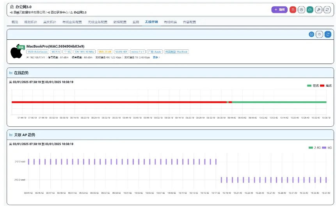Click the 5G band tag

pos(67,51)
